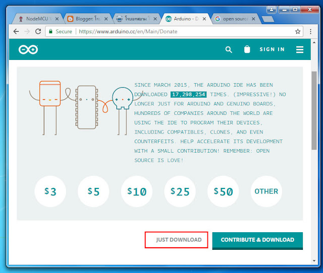Viewport: 323px width, 273px height.
Task: Open the site search magnifier icon
Action: [229, 49]
